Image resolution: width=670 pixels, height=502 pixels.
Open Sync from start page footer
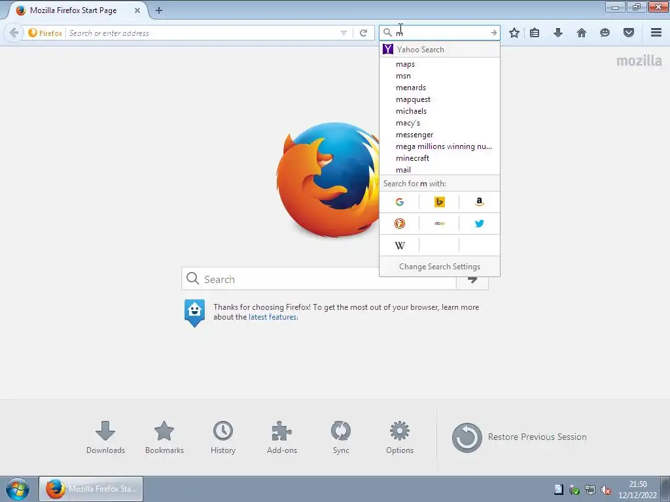click(x=340, y=437)
